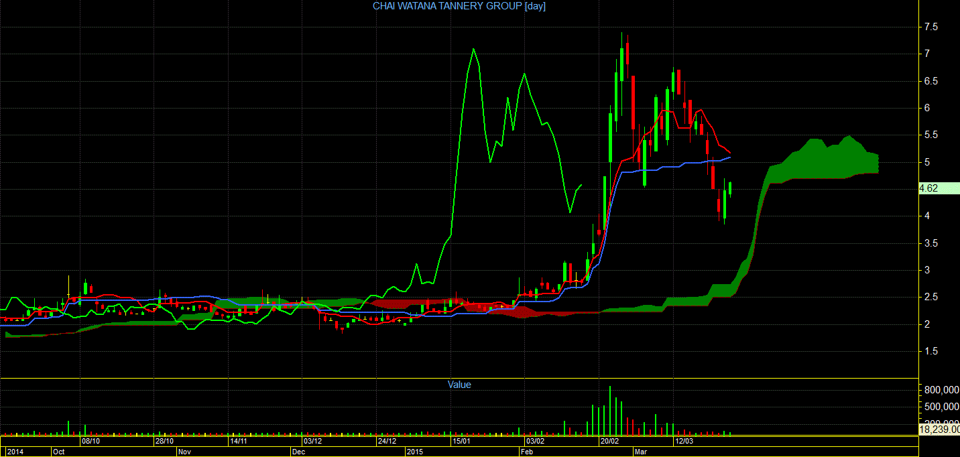The height and width of the screenshot is (457, 960).
Task: Click price axis label 3.5
Action: (931, 243)
